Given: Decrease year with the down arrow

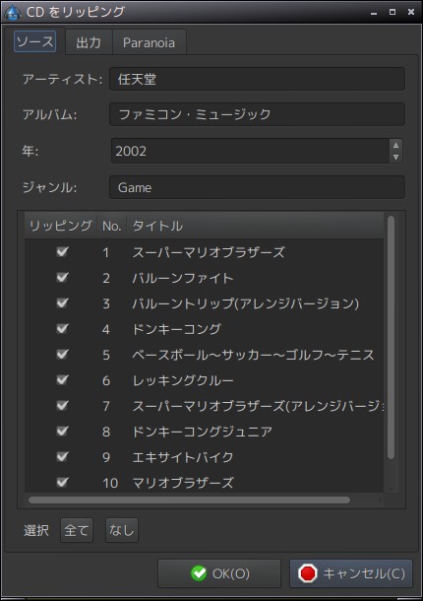Looking at the screenshot, I should [x=395, y=157].
